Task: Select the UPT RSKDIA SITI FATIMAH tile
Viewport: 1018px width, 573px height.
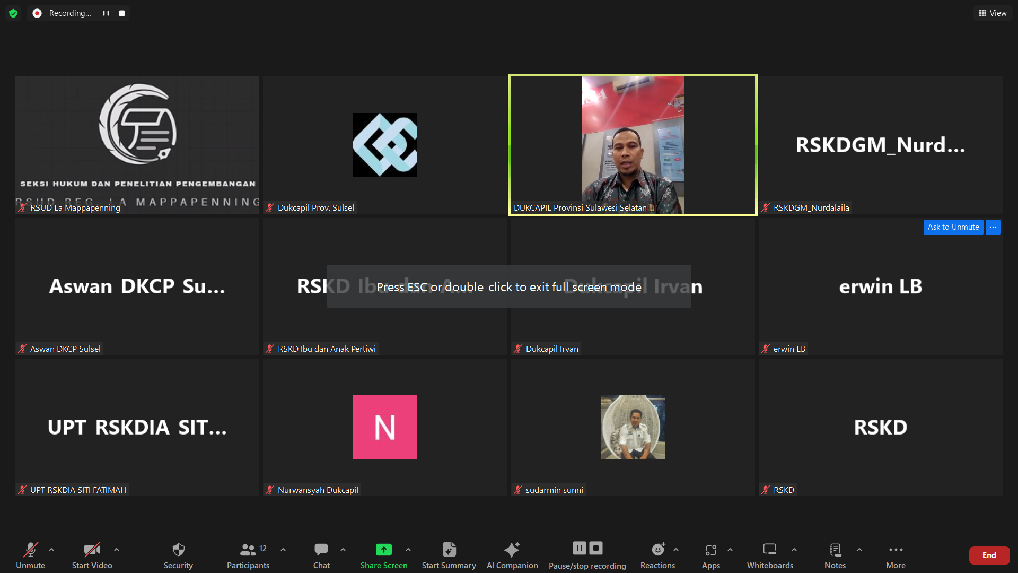Action: 137,427
